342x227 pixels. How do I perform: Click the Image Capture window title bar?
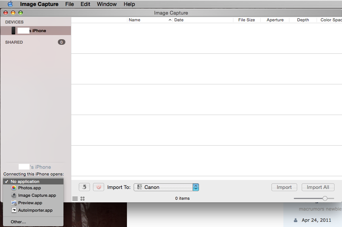(171, 13)
